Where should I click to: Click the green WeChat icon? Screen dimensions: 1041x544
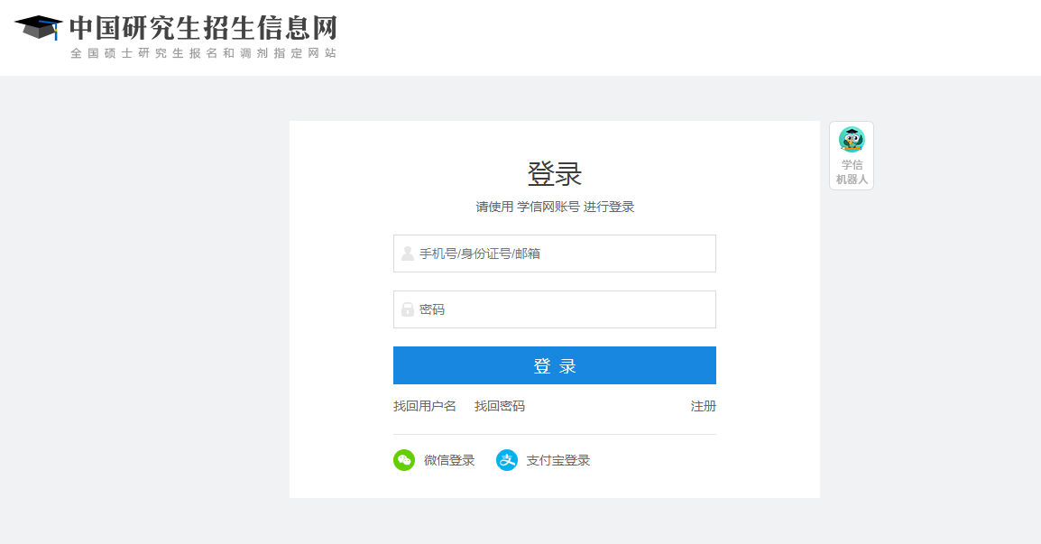pyautogui.click(x=404, y=460)
